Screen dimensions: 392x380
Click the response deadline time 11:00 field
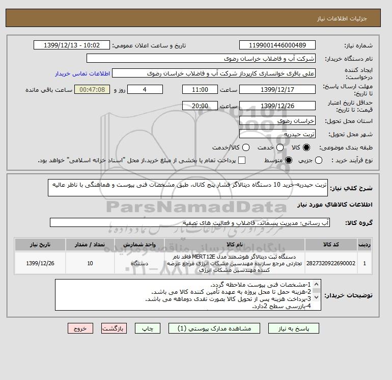[200, 89]
